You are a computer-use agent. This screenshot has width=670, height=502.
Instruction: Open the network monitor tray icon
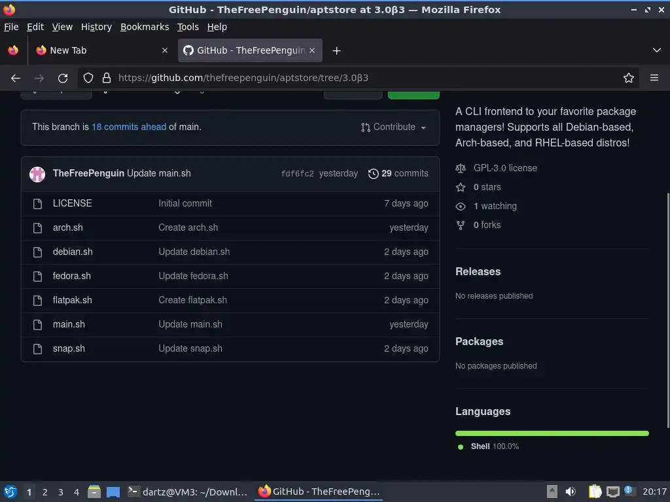(x=612, y=492)
